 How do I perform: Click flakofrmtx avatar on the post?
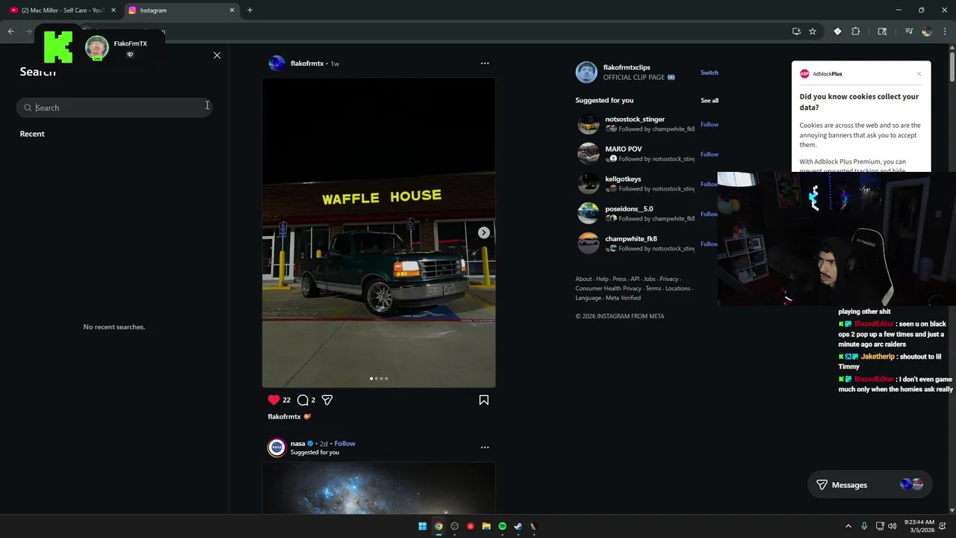point(276,64)
